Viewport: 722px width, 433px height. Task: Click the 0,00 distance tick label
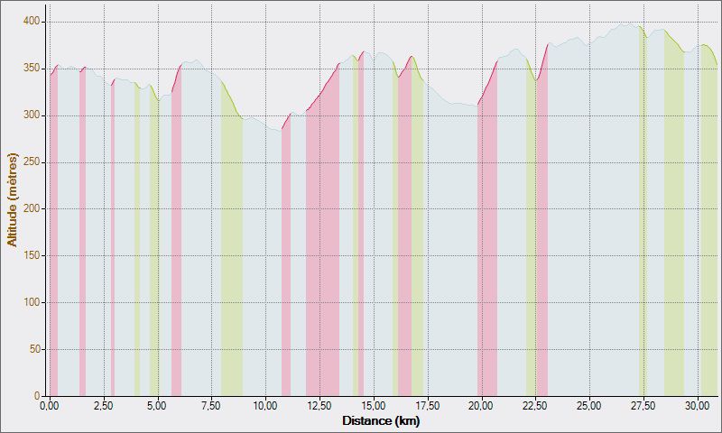pyautogui.click(x=50, y=407)
